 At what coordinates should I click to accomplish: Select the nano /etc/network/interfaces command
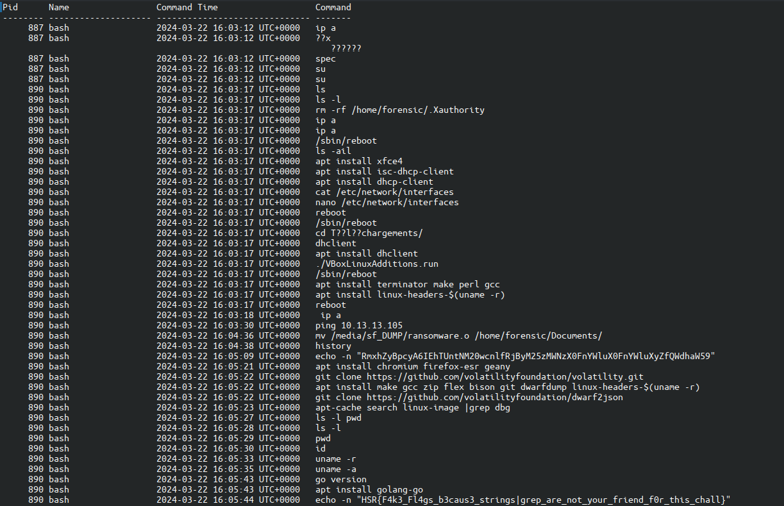tap(387, 202)
